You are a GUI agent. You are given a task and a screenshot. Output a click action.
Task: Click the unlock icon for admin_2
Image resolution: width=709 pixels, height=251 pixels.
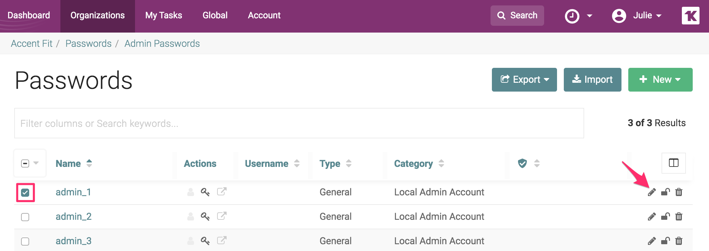[x=666, y=216]
